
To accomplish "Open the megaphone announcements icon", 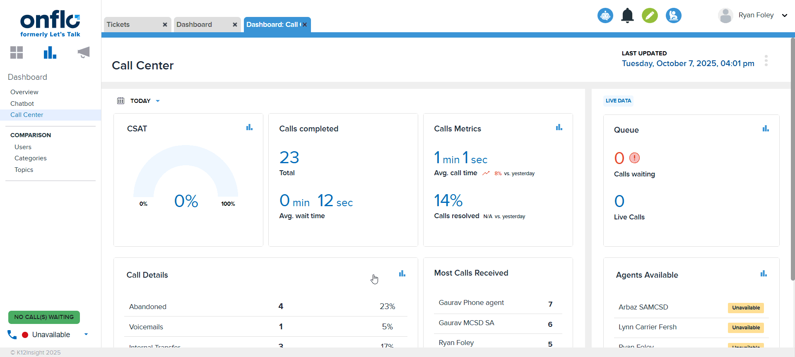I will pyautogui.click(x=83, y=52).
